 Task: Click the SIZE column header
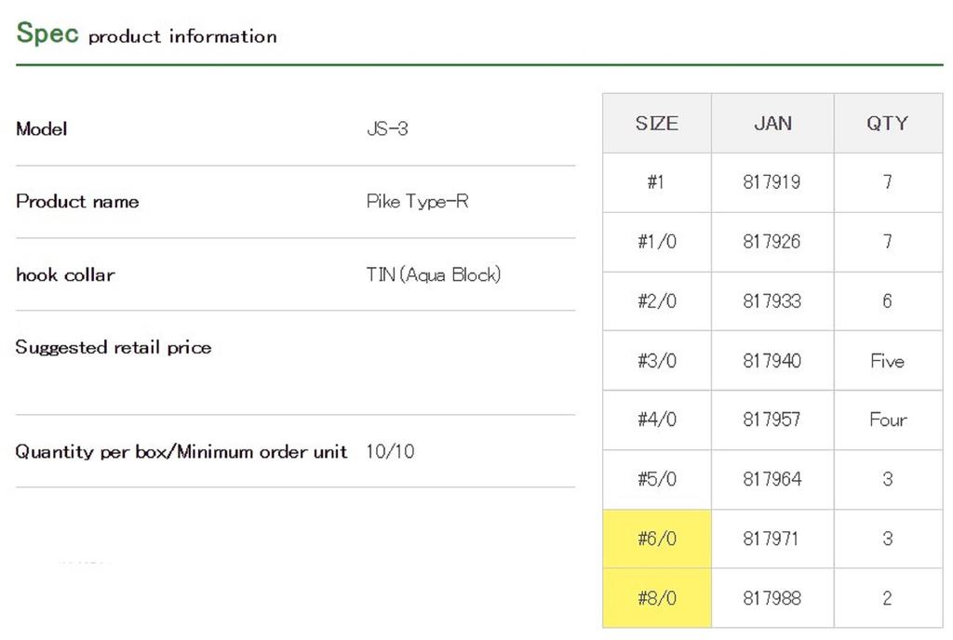pyautogui.click(x=656, y=123)
